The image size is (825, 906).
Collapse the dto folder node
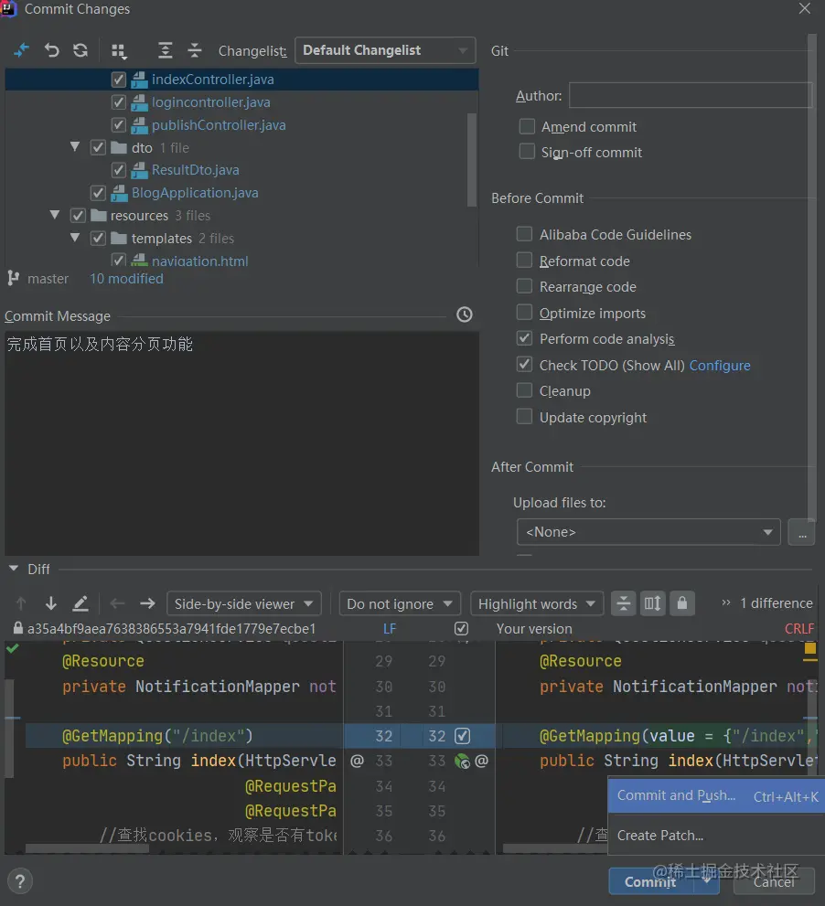(x=75, y=147)
